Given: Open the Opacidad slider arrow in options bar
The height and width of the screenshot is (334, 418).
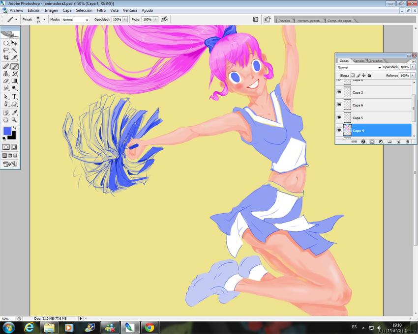Looking at the screenshot, I should pos(125,20).
